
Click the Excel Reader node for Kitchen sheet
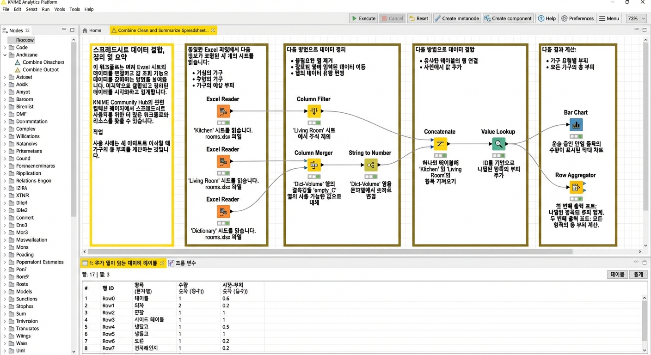(223, 111)
